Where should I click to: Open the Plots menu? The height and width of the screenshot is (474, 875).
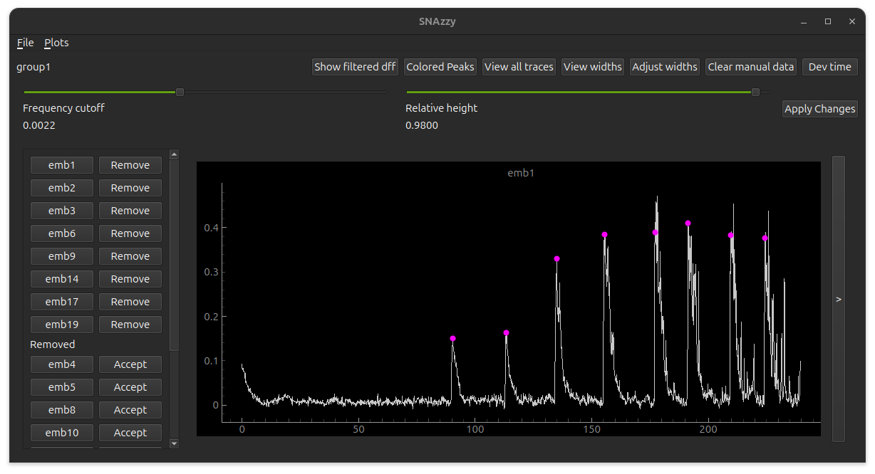56,43
